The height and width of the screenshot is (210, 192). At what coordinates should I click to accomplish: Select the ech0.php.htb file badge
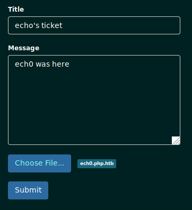point(97,163)
